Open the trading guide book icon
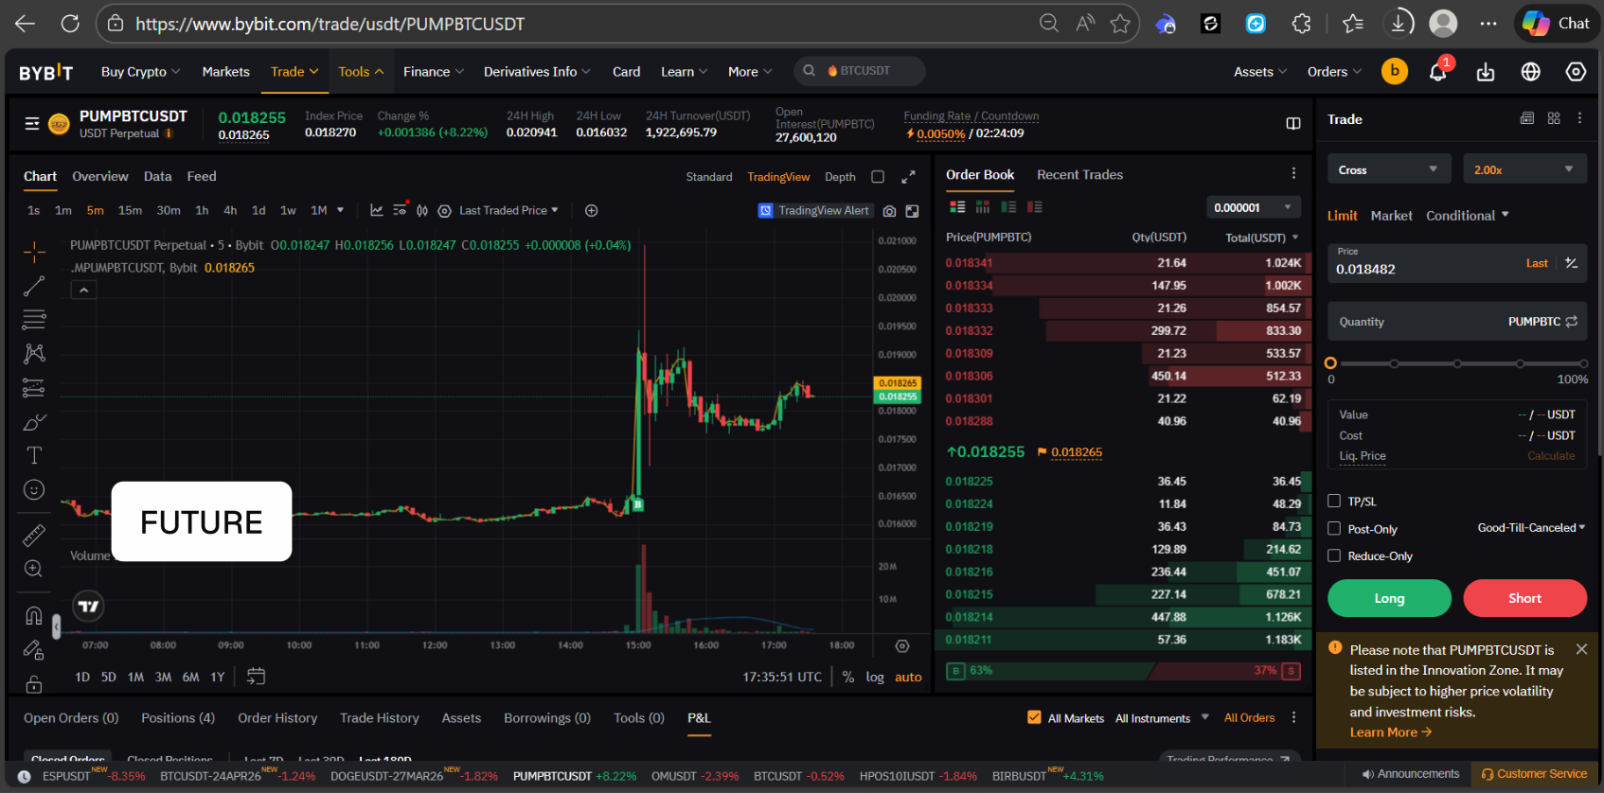This screenshot has height=793, width=1604. [x=1293, y=123]
